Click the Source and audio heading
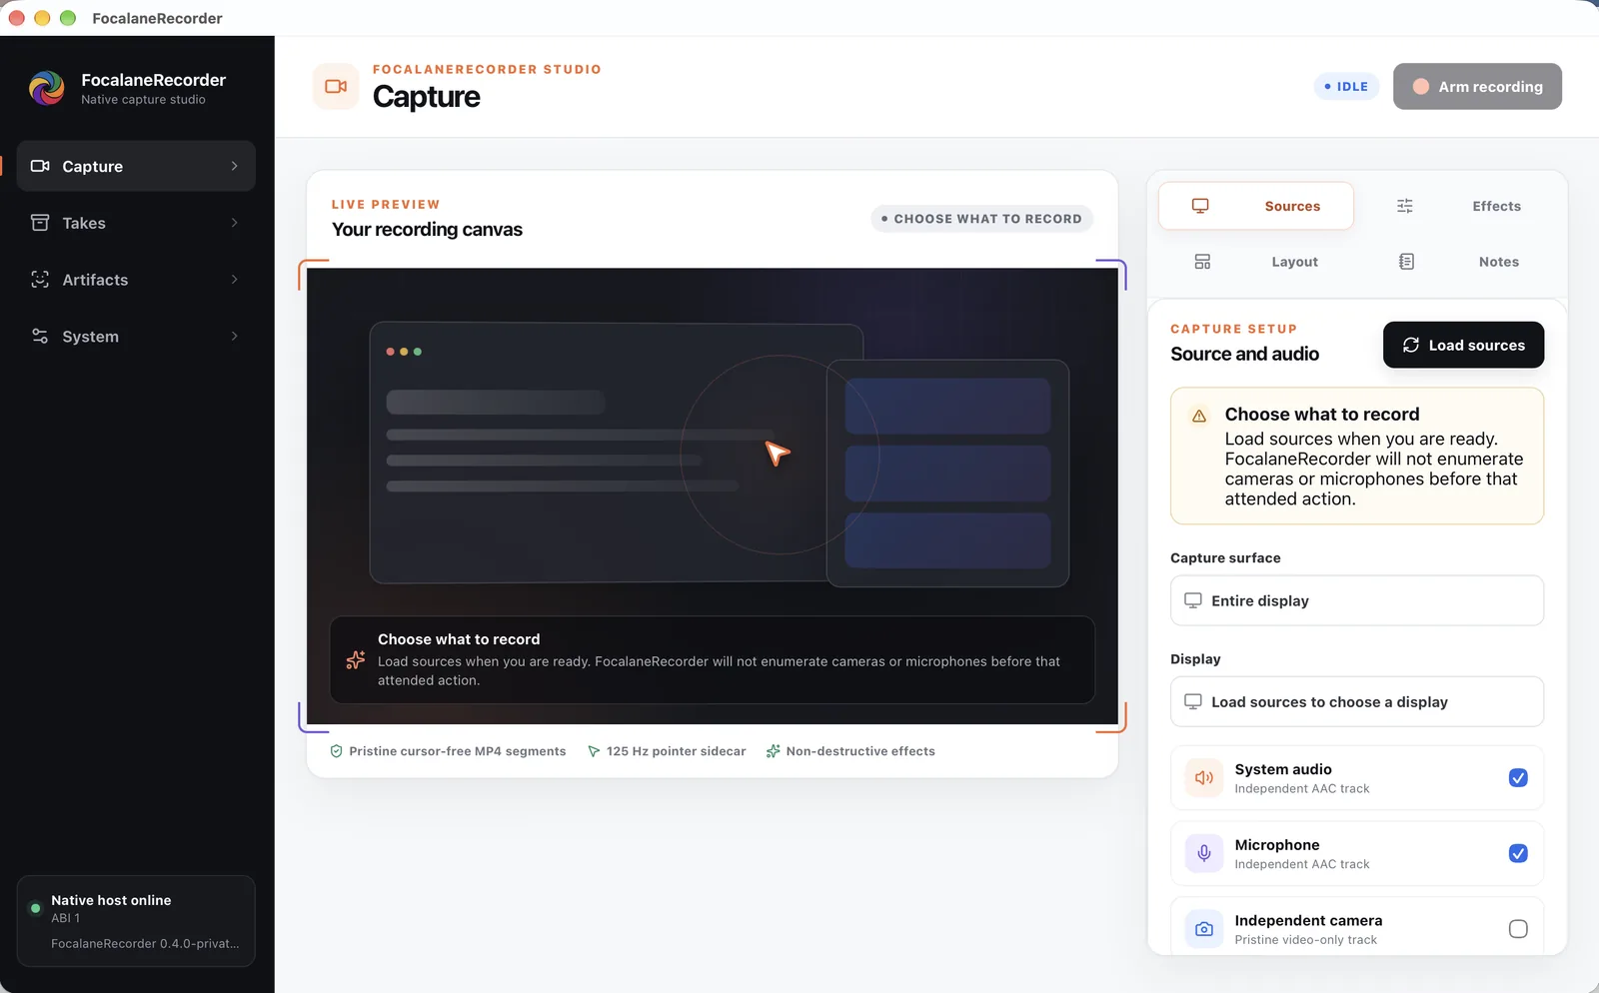 coord(1244,354)
